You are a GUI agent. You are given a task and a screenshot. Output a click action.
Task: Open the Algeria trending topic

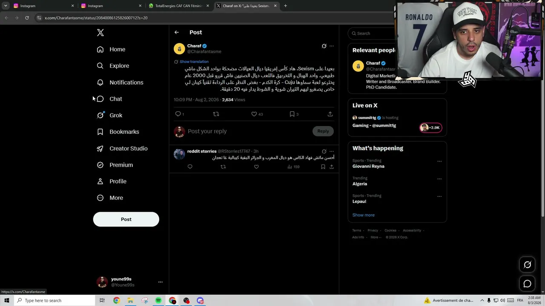coord(360,184)
